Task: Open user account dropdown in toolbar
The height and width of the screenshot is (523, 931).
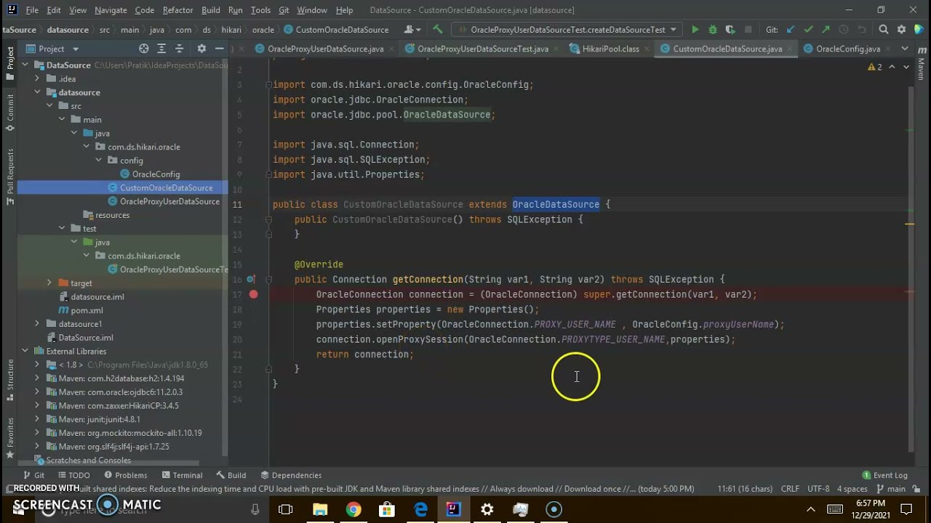Action: tap(412, 30)
